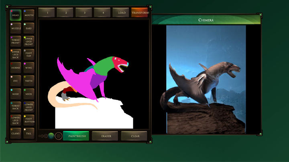Pick the Torso Front part
Image resolution: width=289 pixels, height=162 pixels.
point(16,41)
